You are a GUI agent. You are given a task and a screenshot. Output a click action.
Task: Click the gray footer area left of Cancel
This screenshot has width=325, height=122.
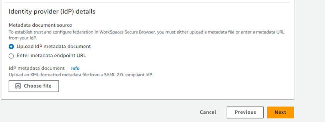99,112
